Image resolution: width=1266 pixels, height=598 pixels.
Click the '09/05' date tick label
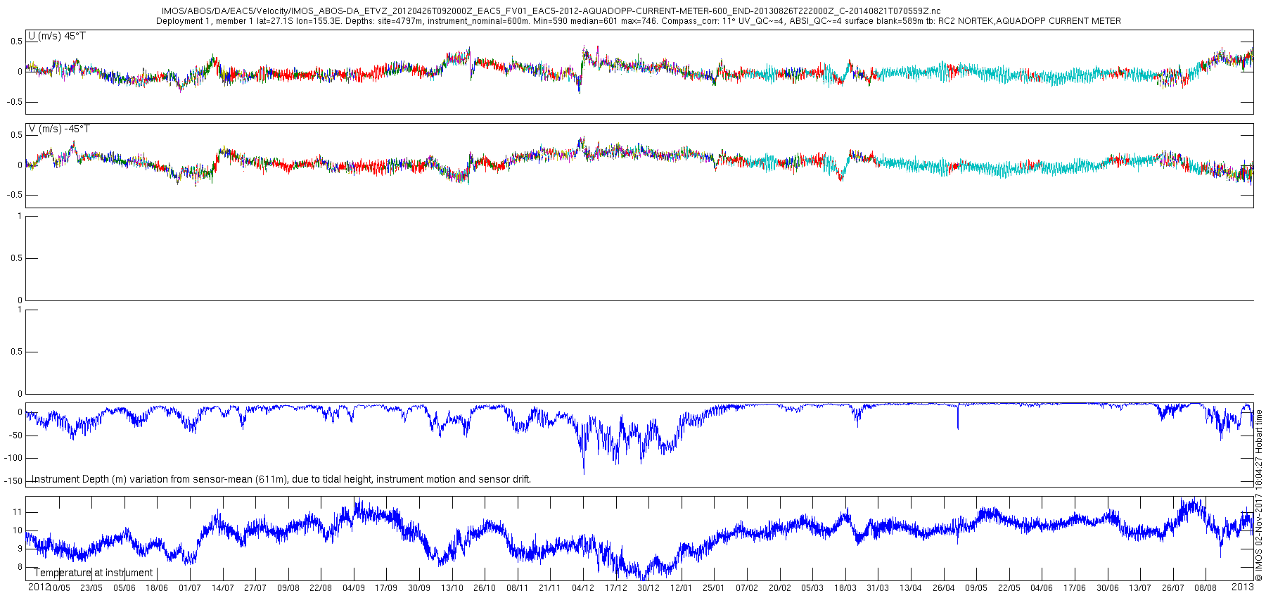(x=976, y=588)
